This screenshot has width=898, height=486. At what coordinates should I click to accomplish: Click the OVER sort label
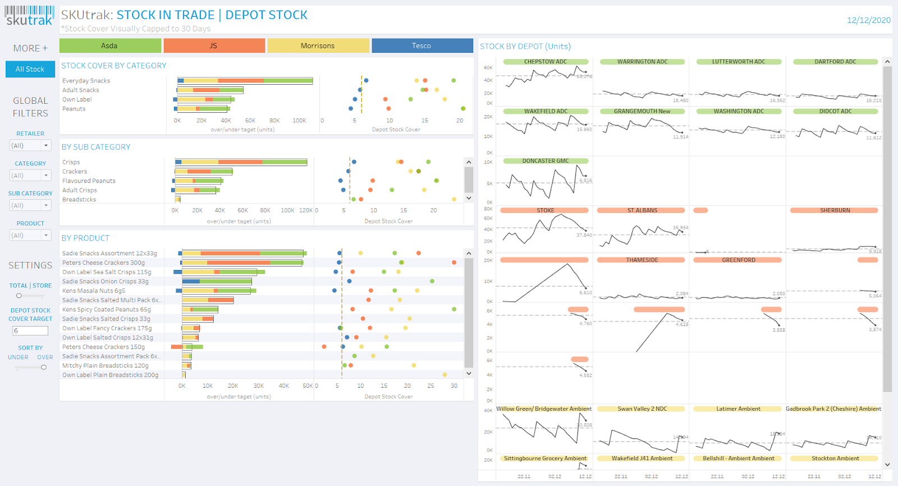pos(45,357)
